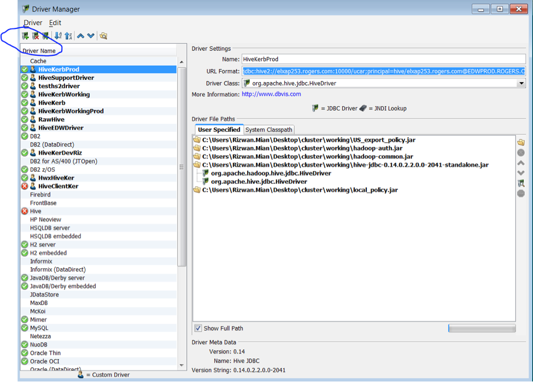This screenshot has width=533, height=382.
Task: Select the Netezza driver
Action: tap(98, 336)
